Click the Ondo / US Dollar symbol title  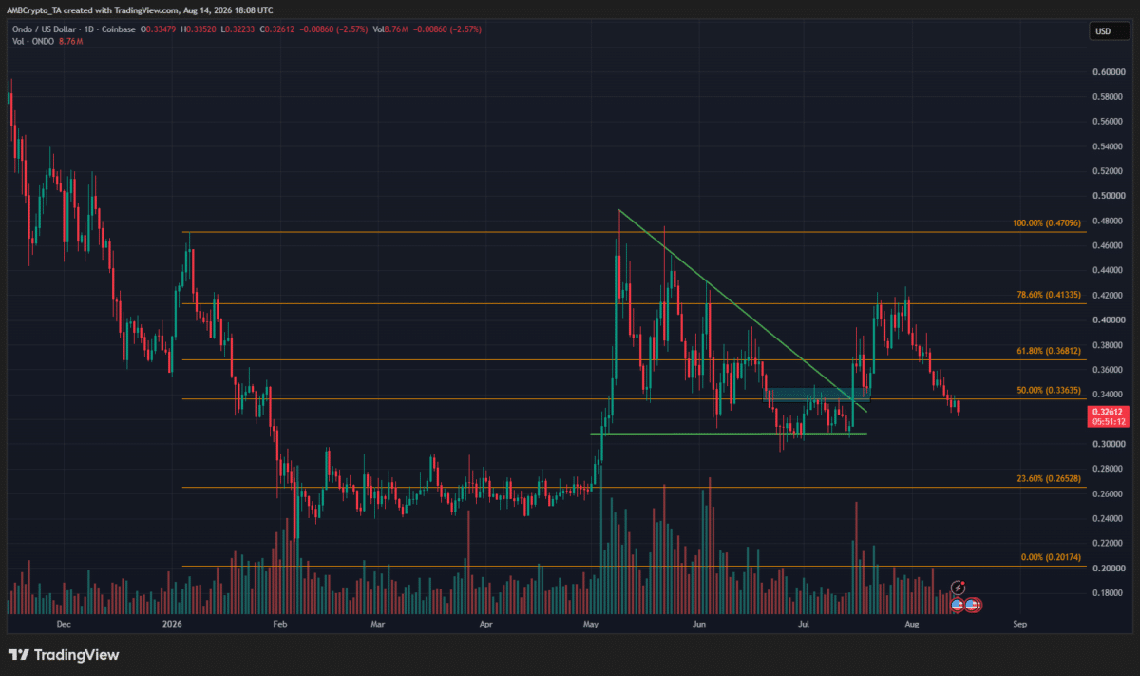click(41, 29)
